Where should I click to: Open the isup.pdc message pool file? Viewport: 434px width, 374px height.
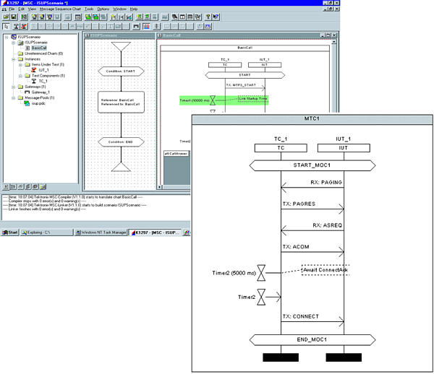(x=27, y=103)
